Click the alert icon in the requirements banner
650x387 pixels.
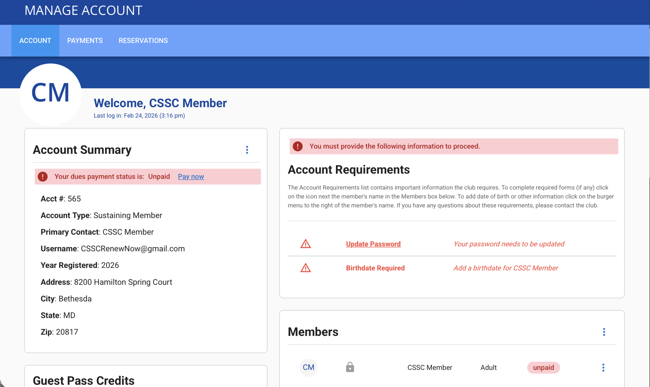[x=298, y=146]
